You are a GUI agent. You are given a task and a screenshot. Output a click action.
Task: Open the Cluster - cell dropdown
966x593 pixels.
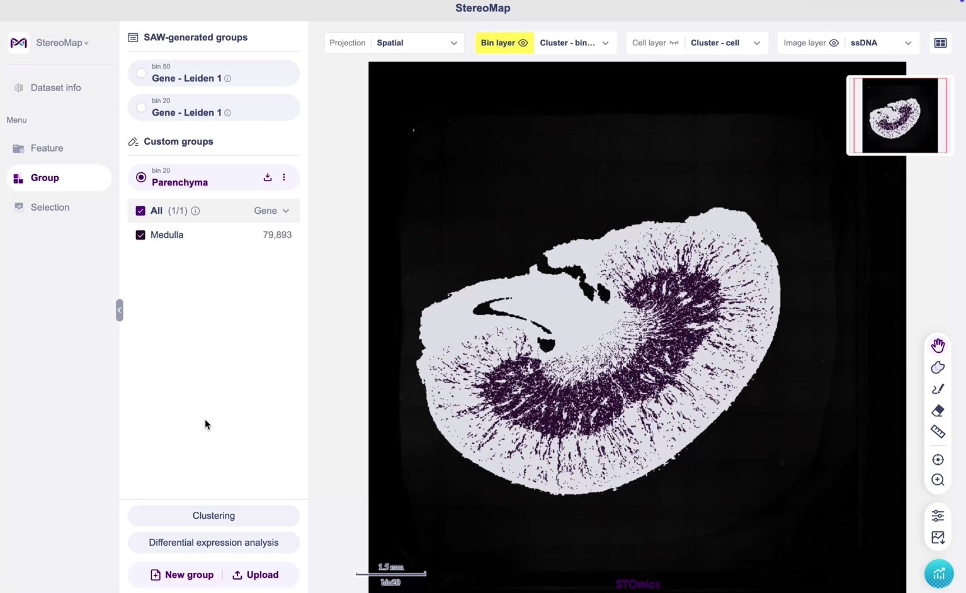coord(726,43)
